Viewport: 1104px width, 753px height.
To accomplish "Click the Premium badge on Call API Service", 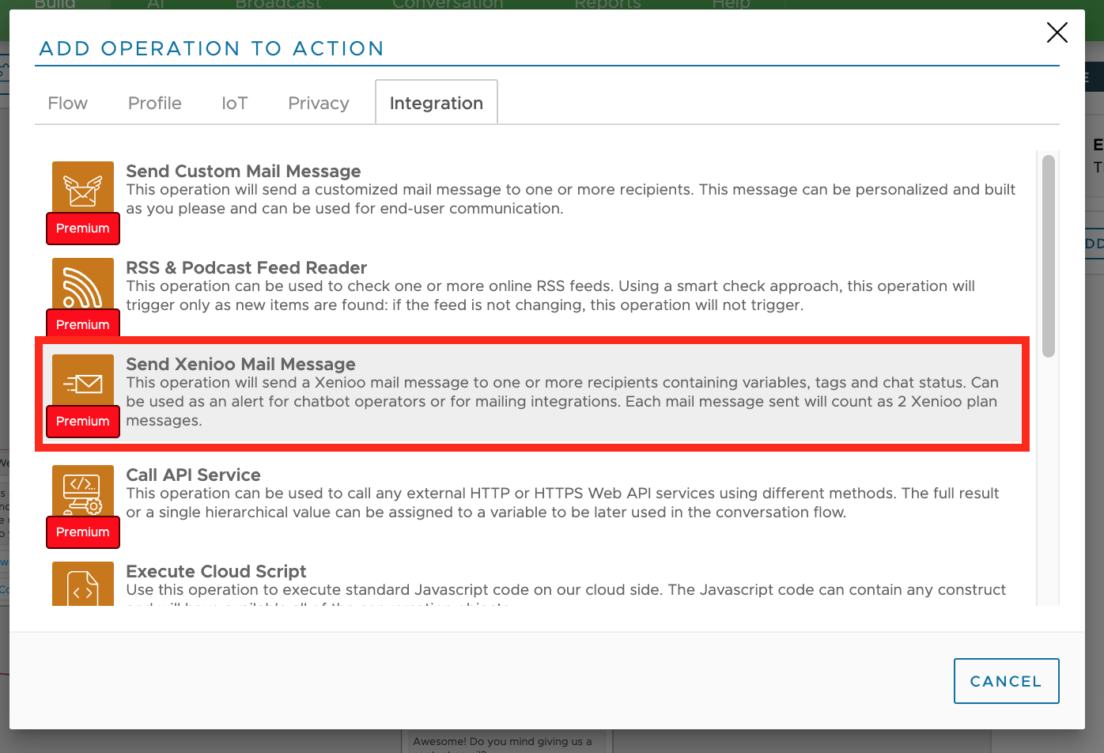I will pos(83,532).
